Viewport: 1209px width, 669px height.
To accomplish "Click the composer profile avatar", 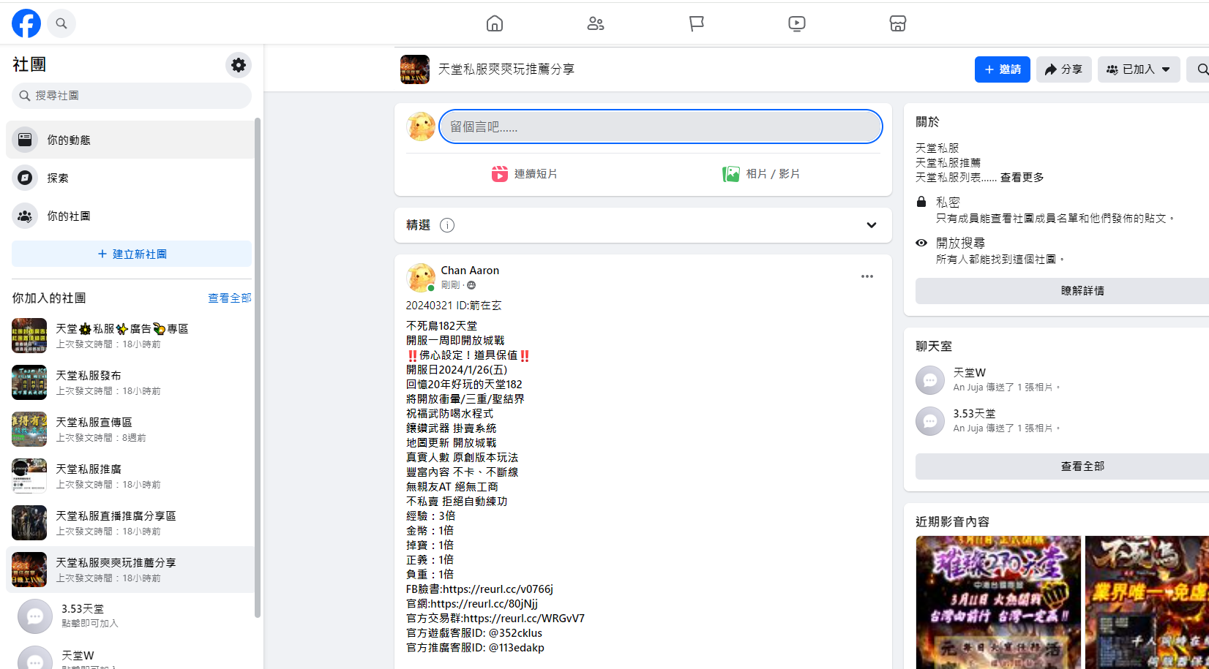I will pyautogui.click(x=421, y=126).
